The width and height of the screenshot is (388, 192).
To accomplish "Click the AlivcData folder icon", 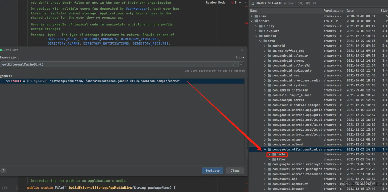I will tap(261, 31).
